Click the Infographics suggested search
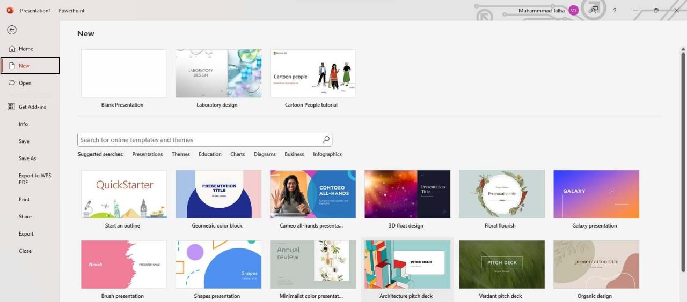This screenshot has width=687, height=302. click(327, 154)
